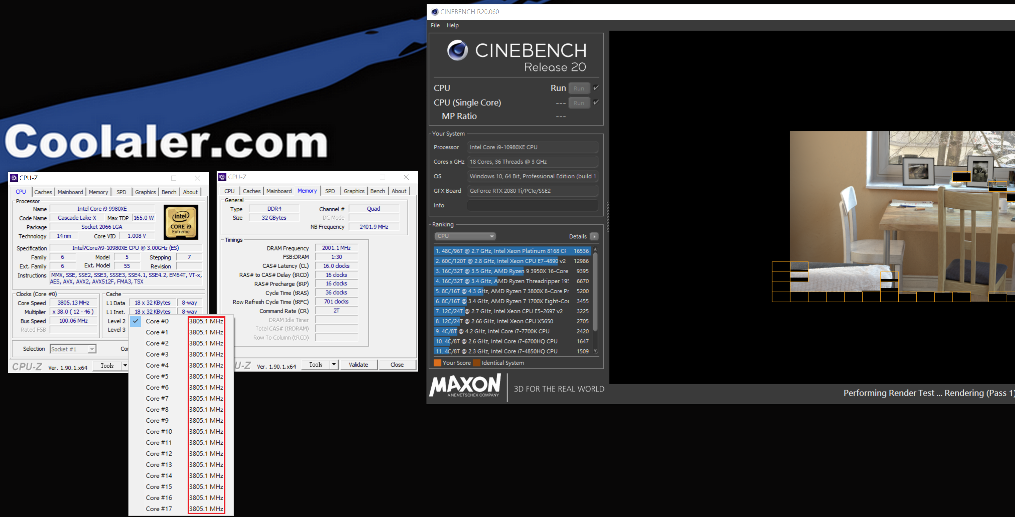
Task: Open the File menu in Cinebench
Action: click(x=435, y=25)
